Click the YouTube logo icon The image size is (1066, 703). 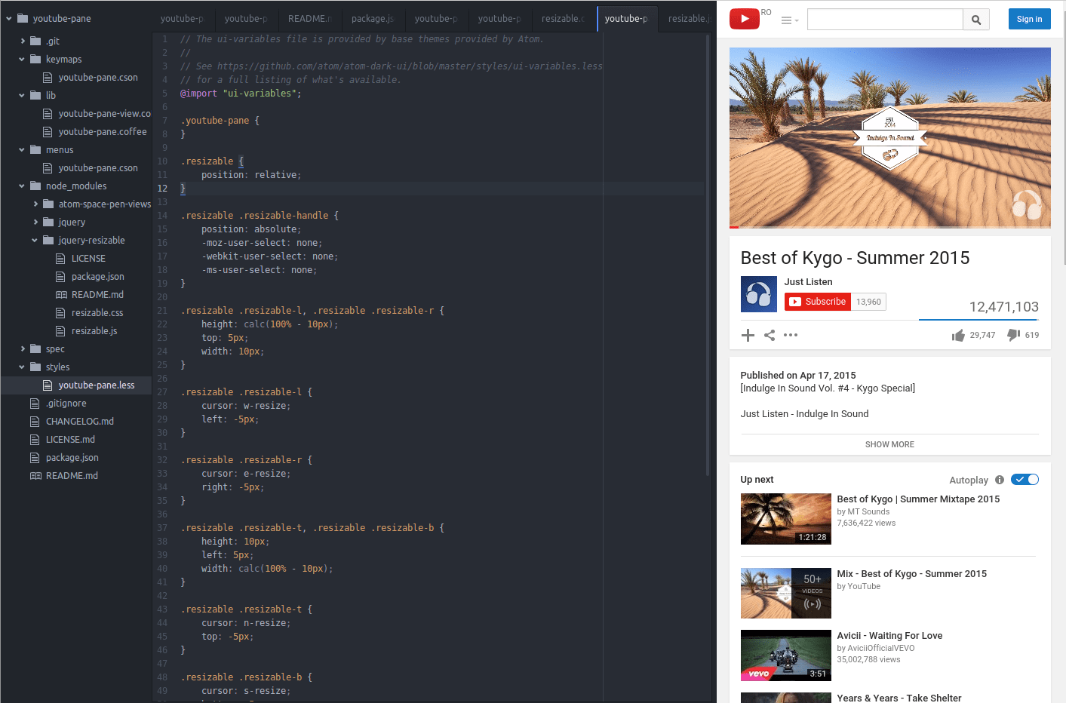pos(744,19)
